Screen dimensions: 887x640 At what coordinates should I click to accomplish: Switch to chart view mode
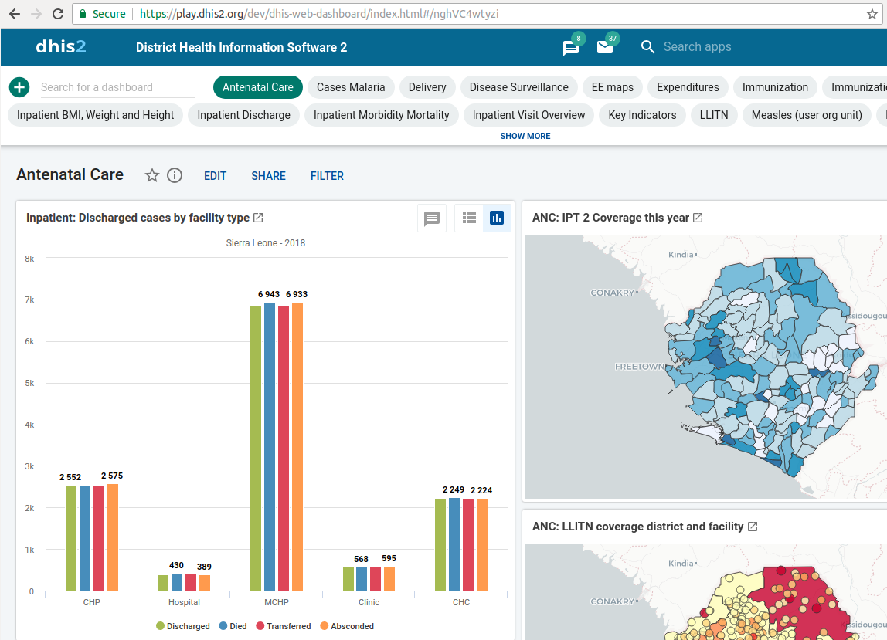pyautogui.click(x=497, y=218)
